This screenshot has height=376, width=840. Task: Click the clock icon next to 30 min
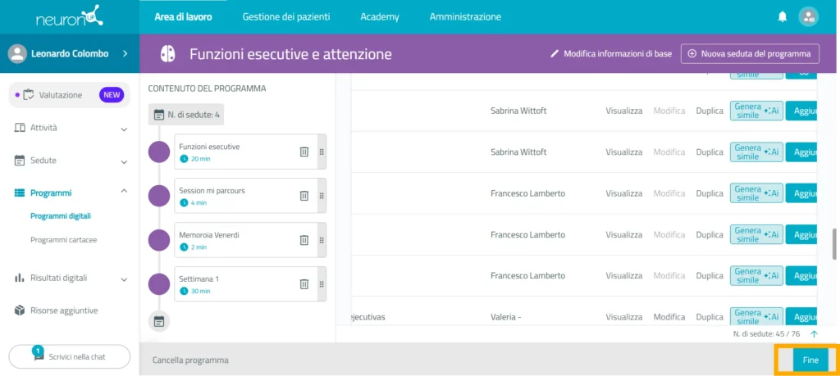tap(185, 291)
